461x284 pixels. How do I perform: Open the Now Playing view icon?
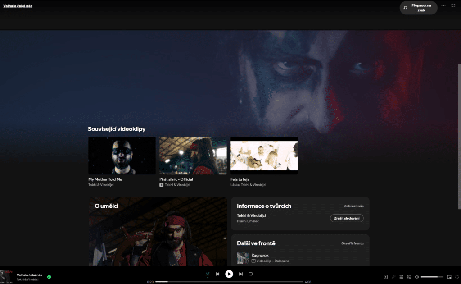coord(386,277)
